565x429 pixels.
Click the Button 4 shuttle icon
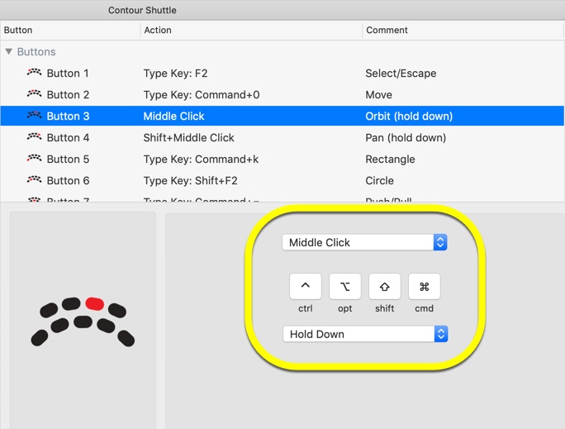34,136
